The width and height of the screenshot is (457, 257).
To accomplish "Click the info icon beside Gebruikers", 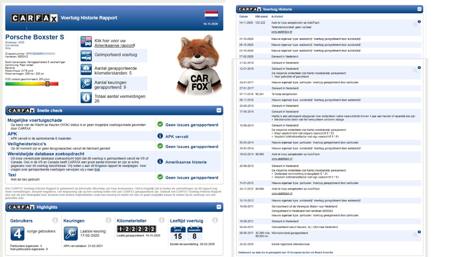I will (x=55, y=220).
